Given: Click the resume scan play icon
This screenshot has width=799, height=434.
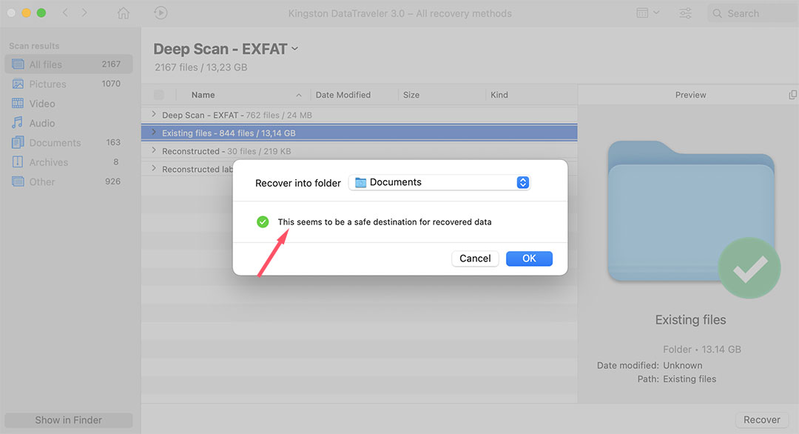Looking at the screenshot, I should (x=161, y=13).
